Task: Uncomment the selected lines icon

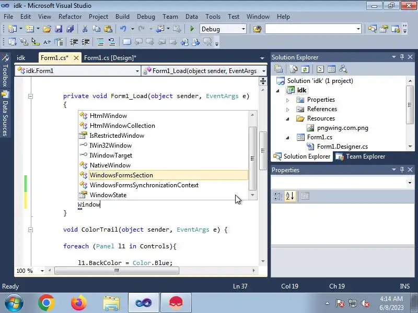Action: coord(112,42)
